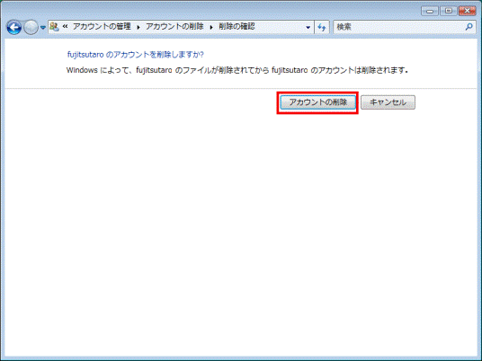
Task: Open the recent pages dropdown arrow
Action: (43, 28)
